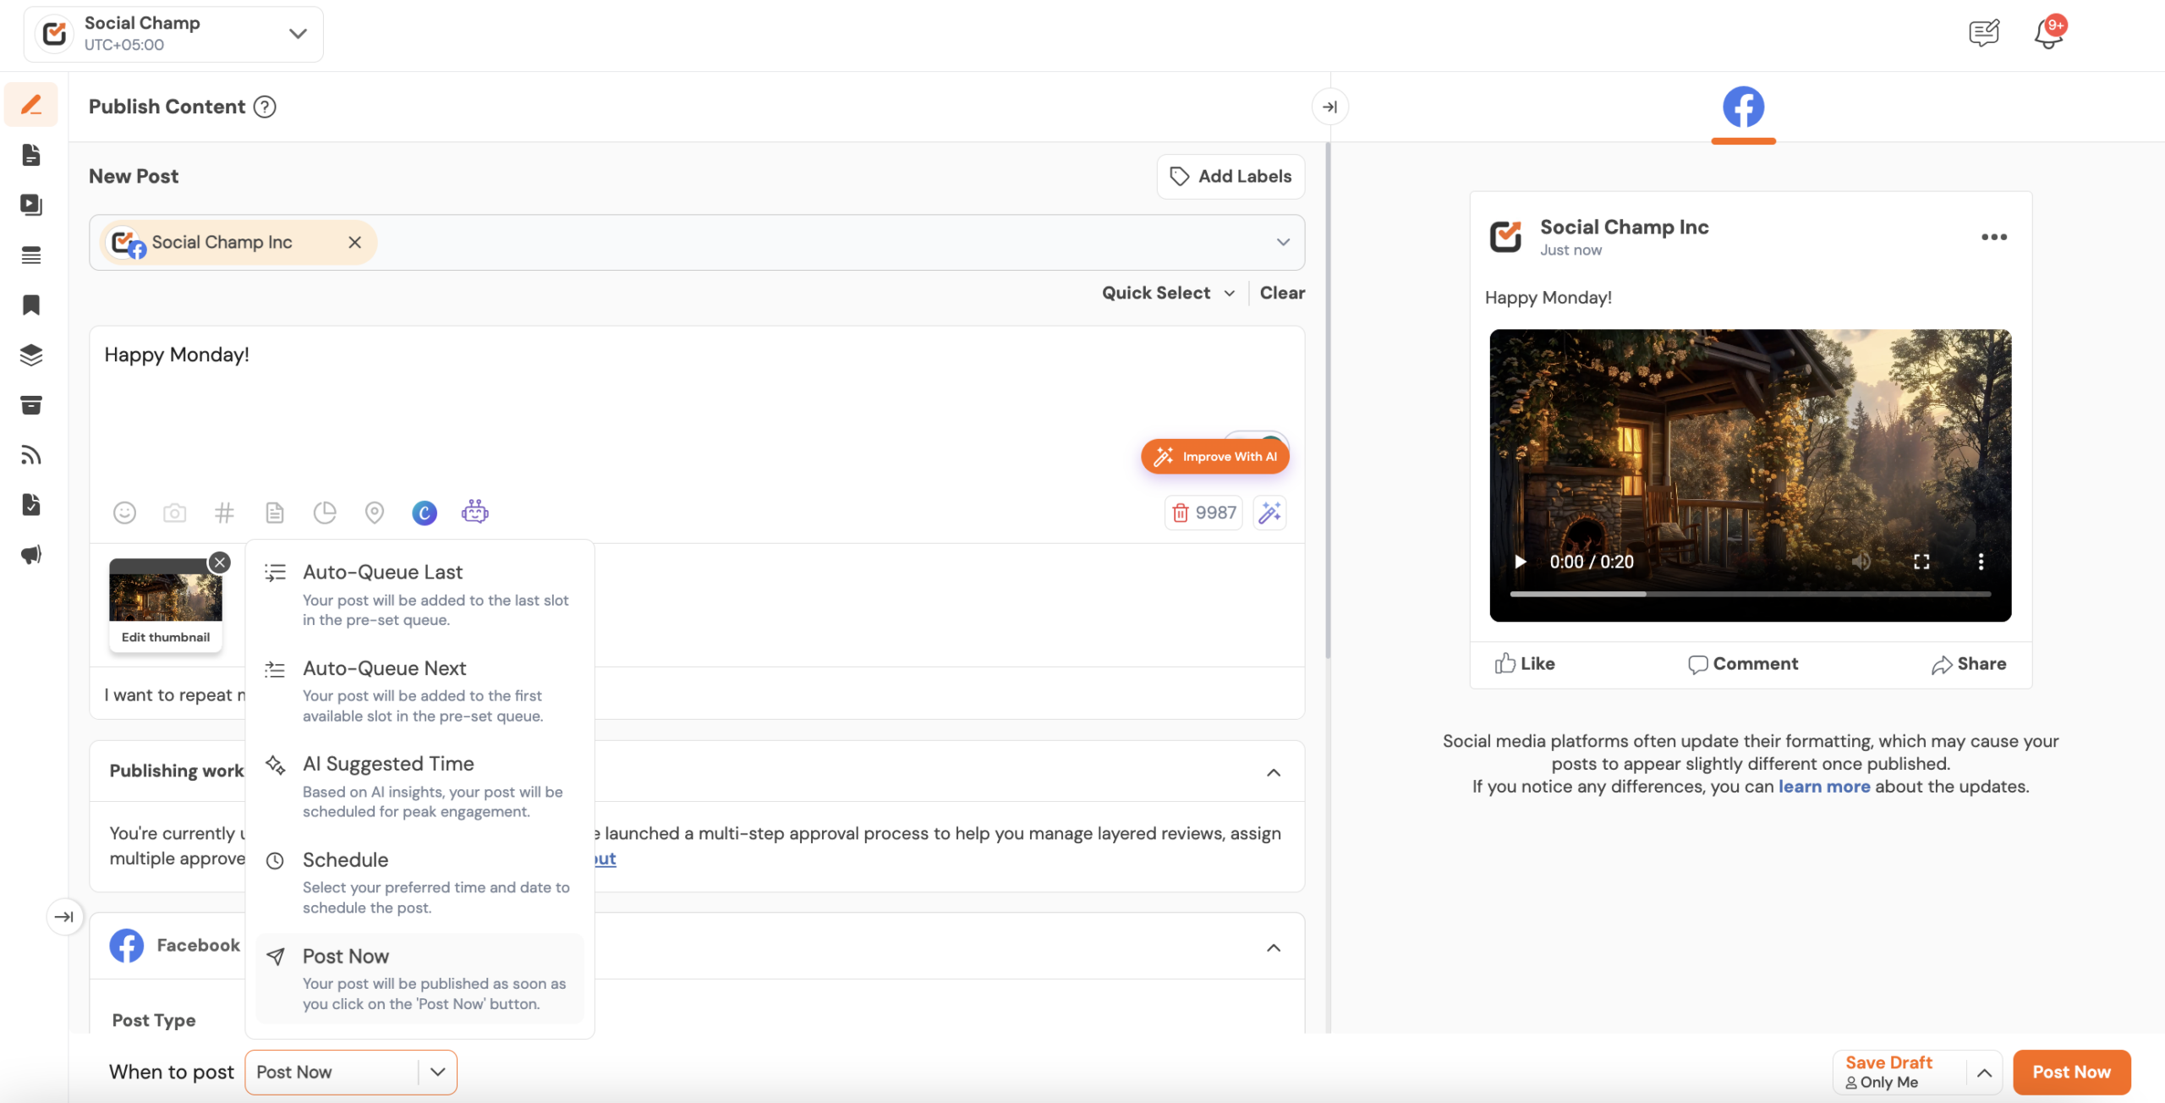Click the AI robot assistant icon
Image resolution: width=2165 pixels, height=1103 pixels.
[x=474, y=512]
